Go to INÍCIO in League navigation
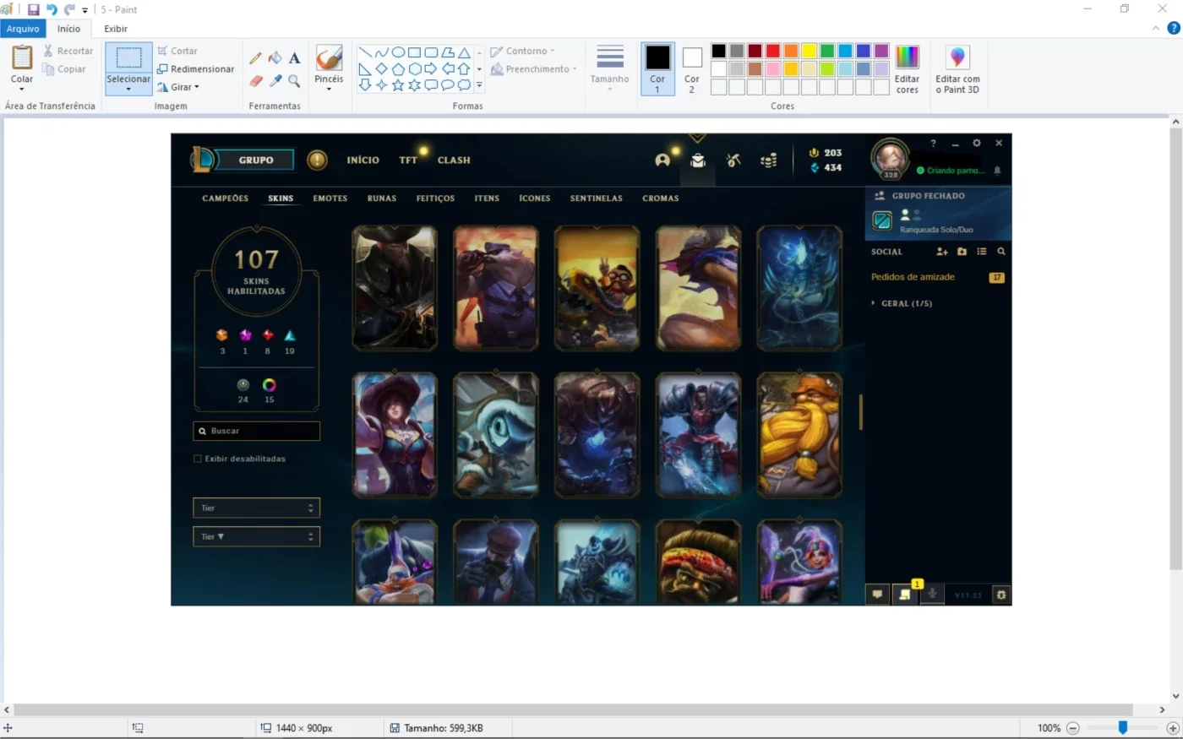This screenshot has width=1183, height=739. tap(363, 160)
